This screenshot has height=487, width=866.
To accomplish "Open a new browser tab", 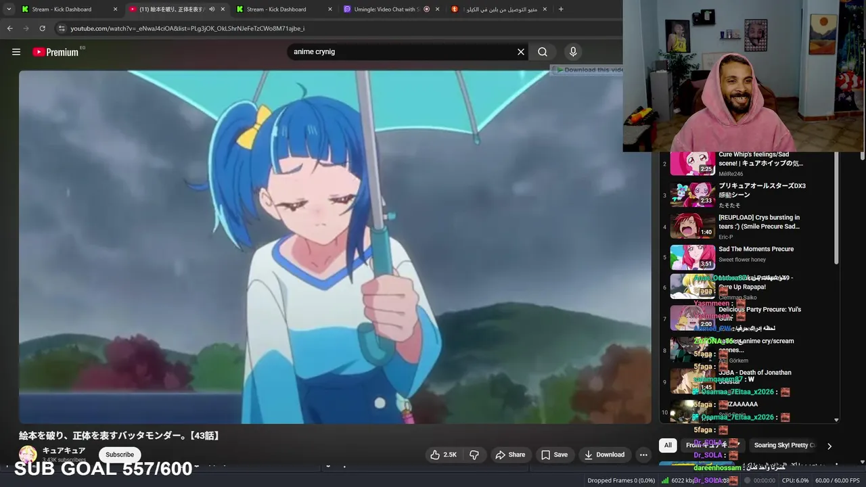I will tap(561, 9).
